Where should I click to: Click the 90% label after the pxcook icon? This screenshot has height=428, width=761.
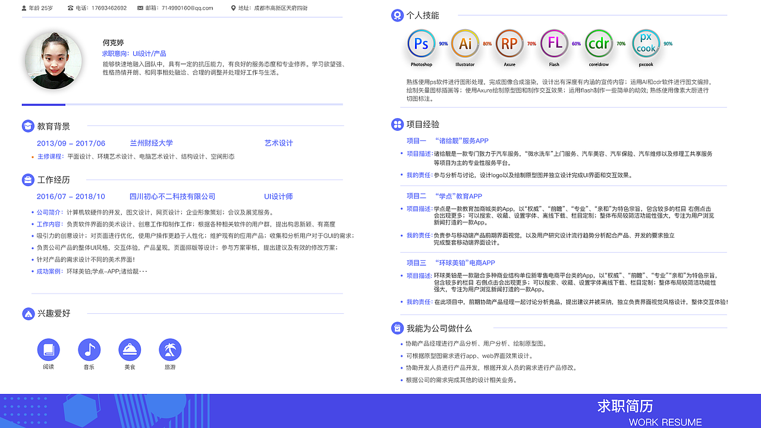[668, 44]
